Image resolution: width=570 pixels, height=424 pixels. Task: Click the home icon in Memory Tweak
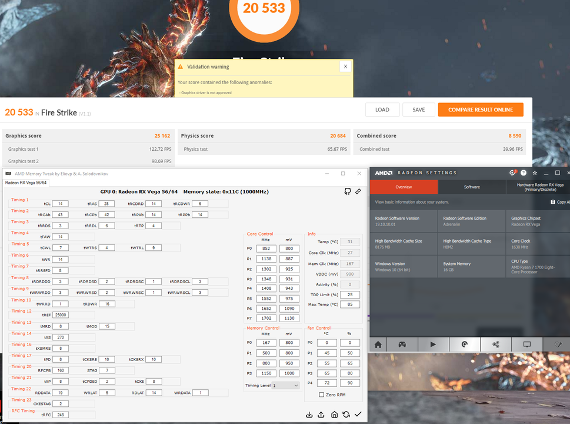tap(335, 415)
